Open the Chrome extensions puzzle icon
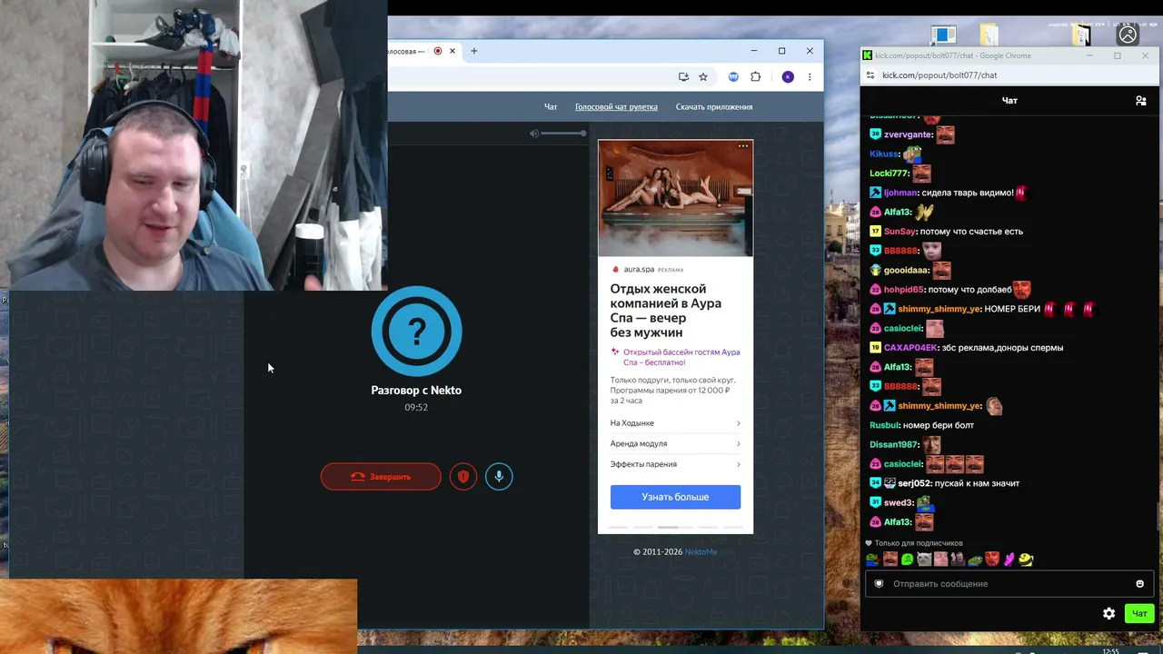The image size is (1163, 654). pyautogui.click(x=755, y=77)
